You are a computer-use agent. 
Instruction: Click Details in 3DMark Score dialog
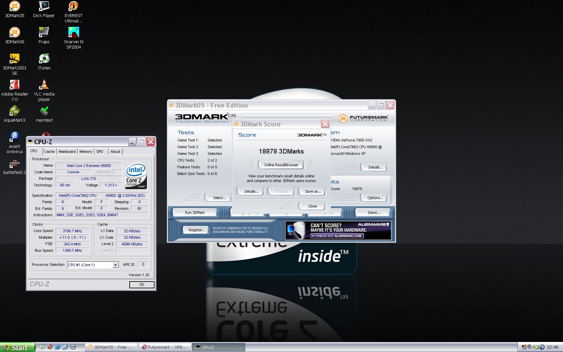(251, 191)
